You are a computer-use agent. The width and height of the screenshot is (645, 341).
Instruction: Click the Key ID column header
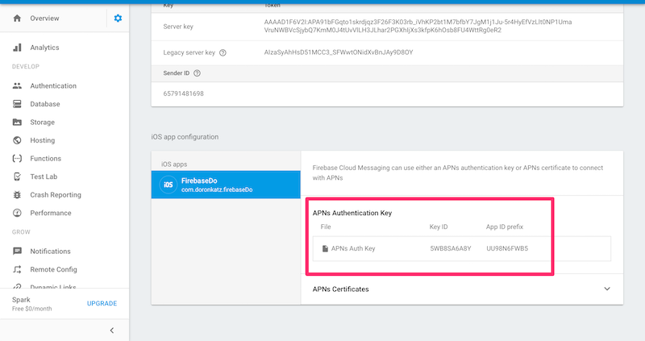pyautogui.click(x=439, y=227)
